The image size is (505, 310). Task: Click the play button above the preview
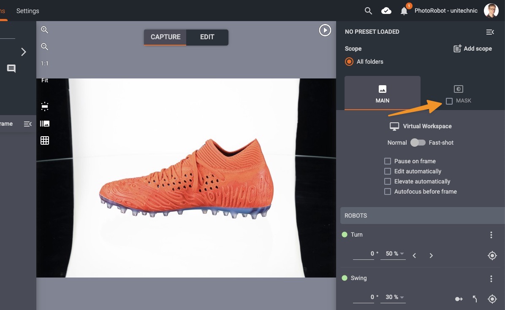point(325,30)
